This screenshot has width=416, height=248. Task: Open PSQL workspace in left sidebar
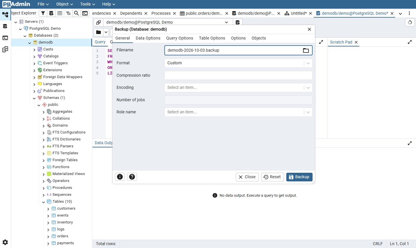pyautogui.click(x=5, y=38)
